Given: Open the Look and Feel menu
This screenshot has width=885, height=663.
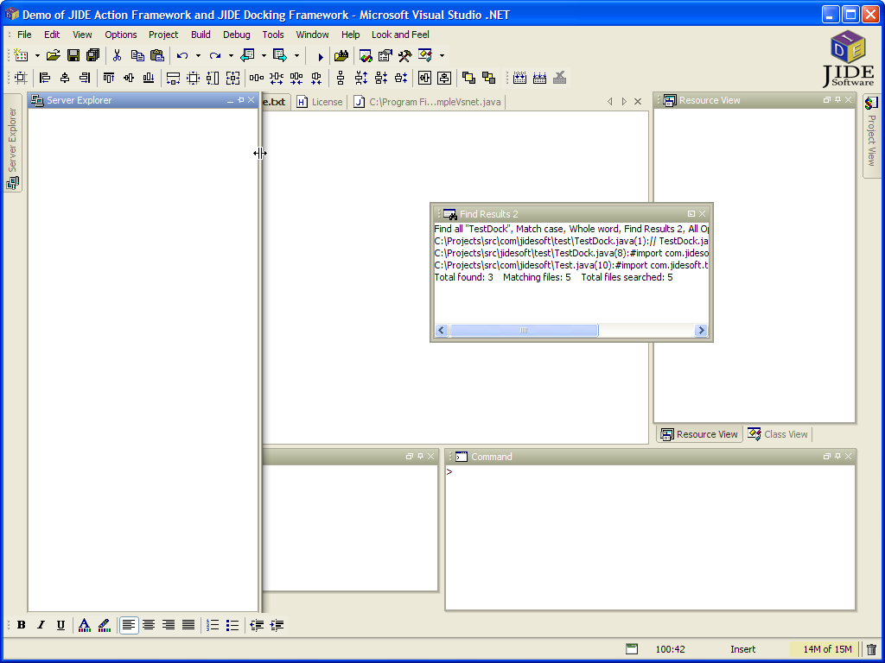Looking at the screenshot, I should tap(400, 35).
